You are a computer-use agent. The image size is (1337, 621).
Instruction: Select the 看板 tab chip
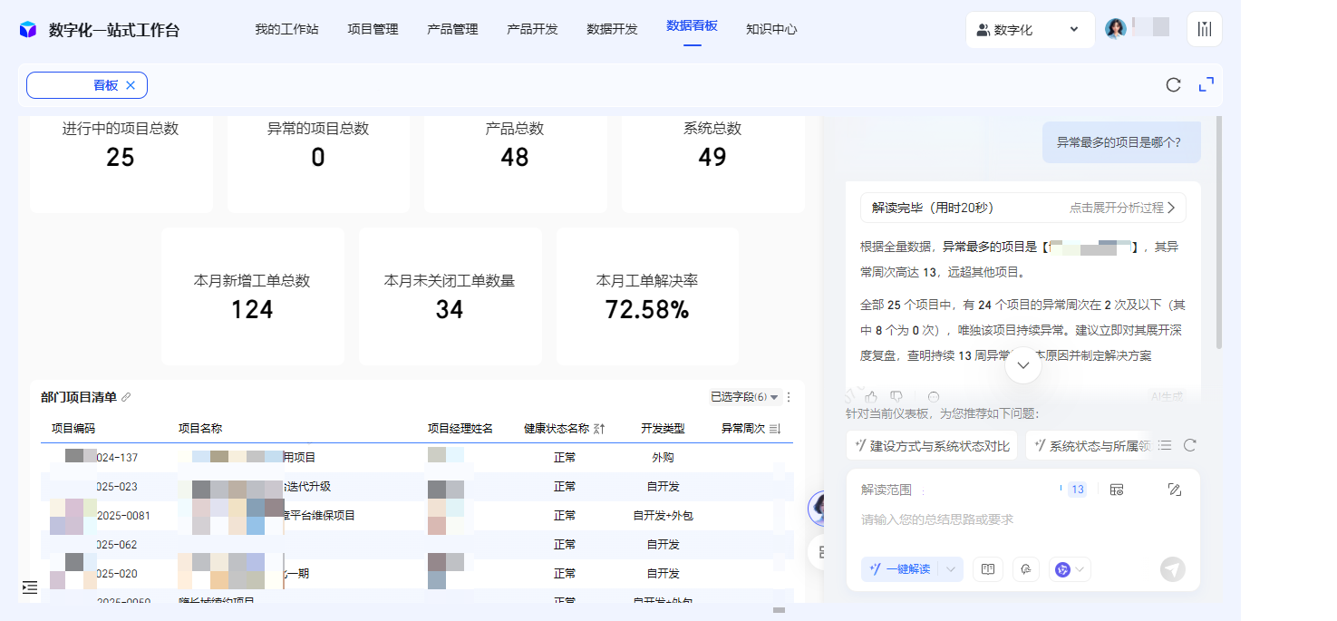87,85
